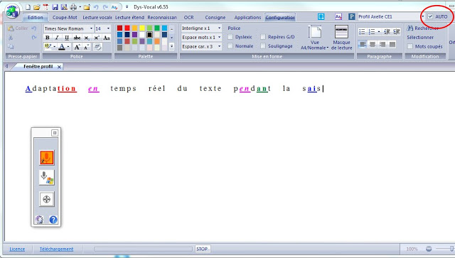Click the orange microphone dictation button
The width and height of the screenshot is (455, 258).
click(x=47, y=158)
